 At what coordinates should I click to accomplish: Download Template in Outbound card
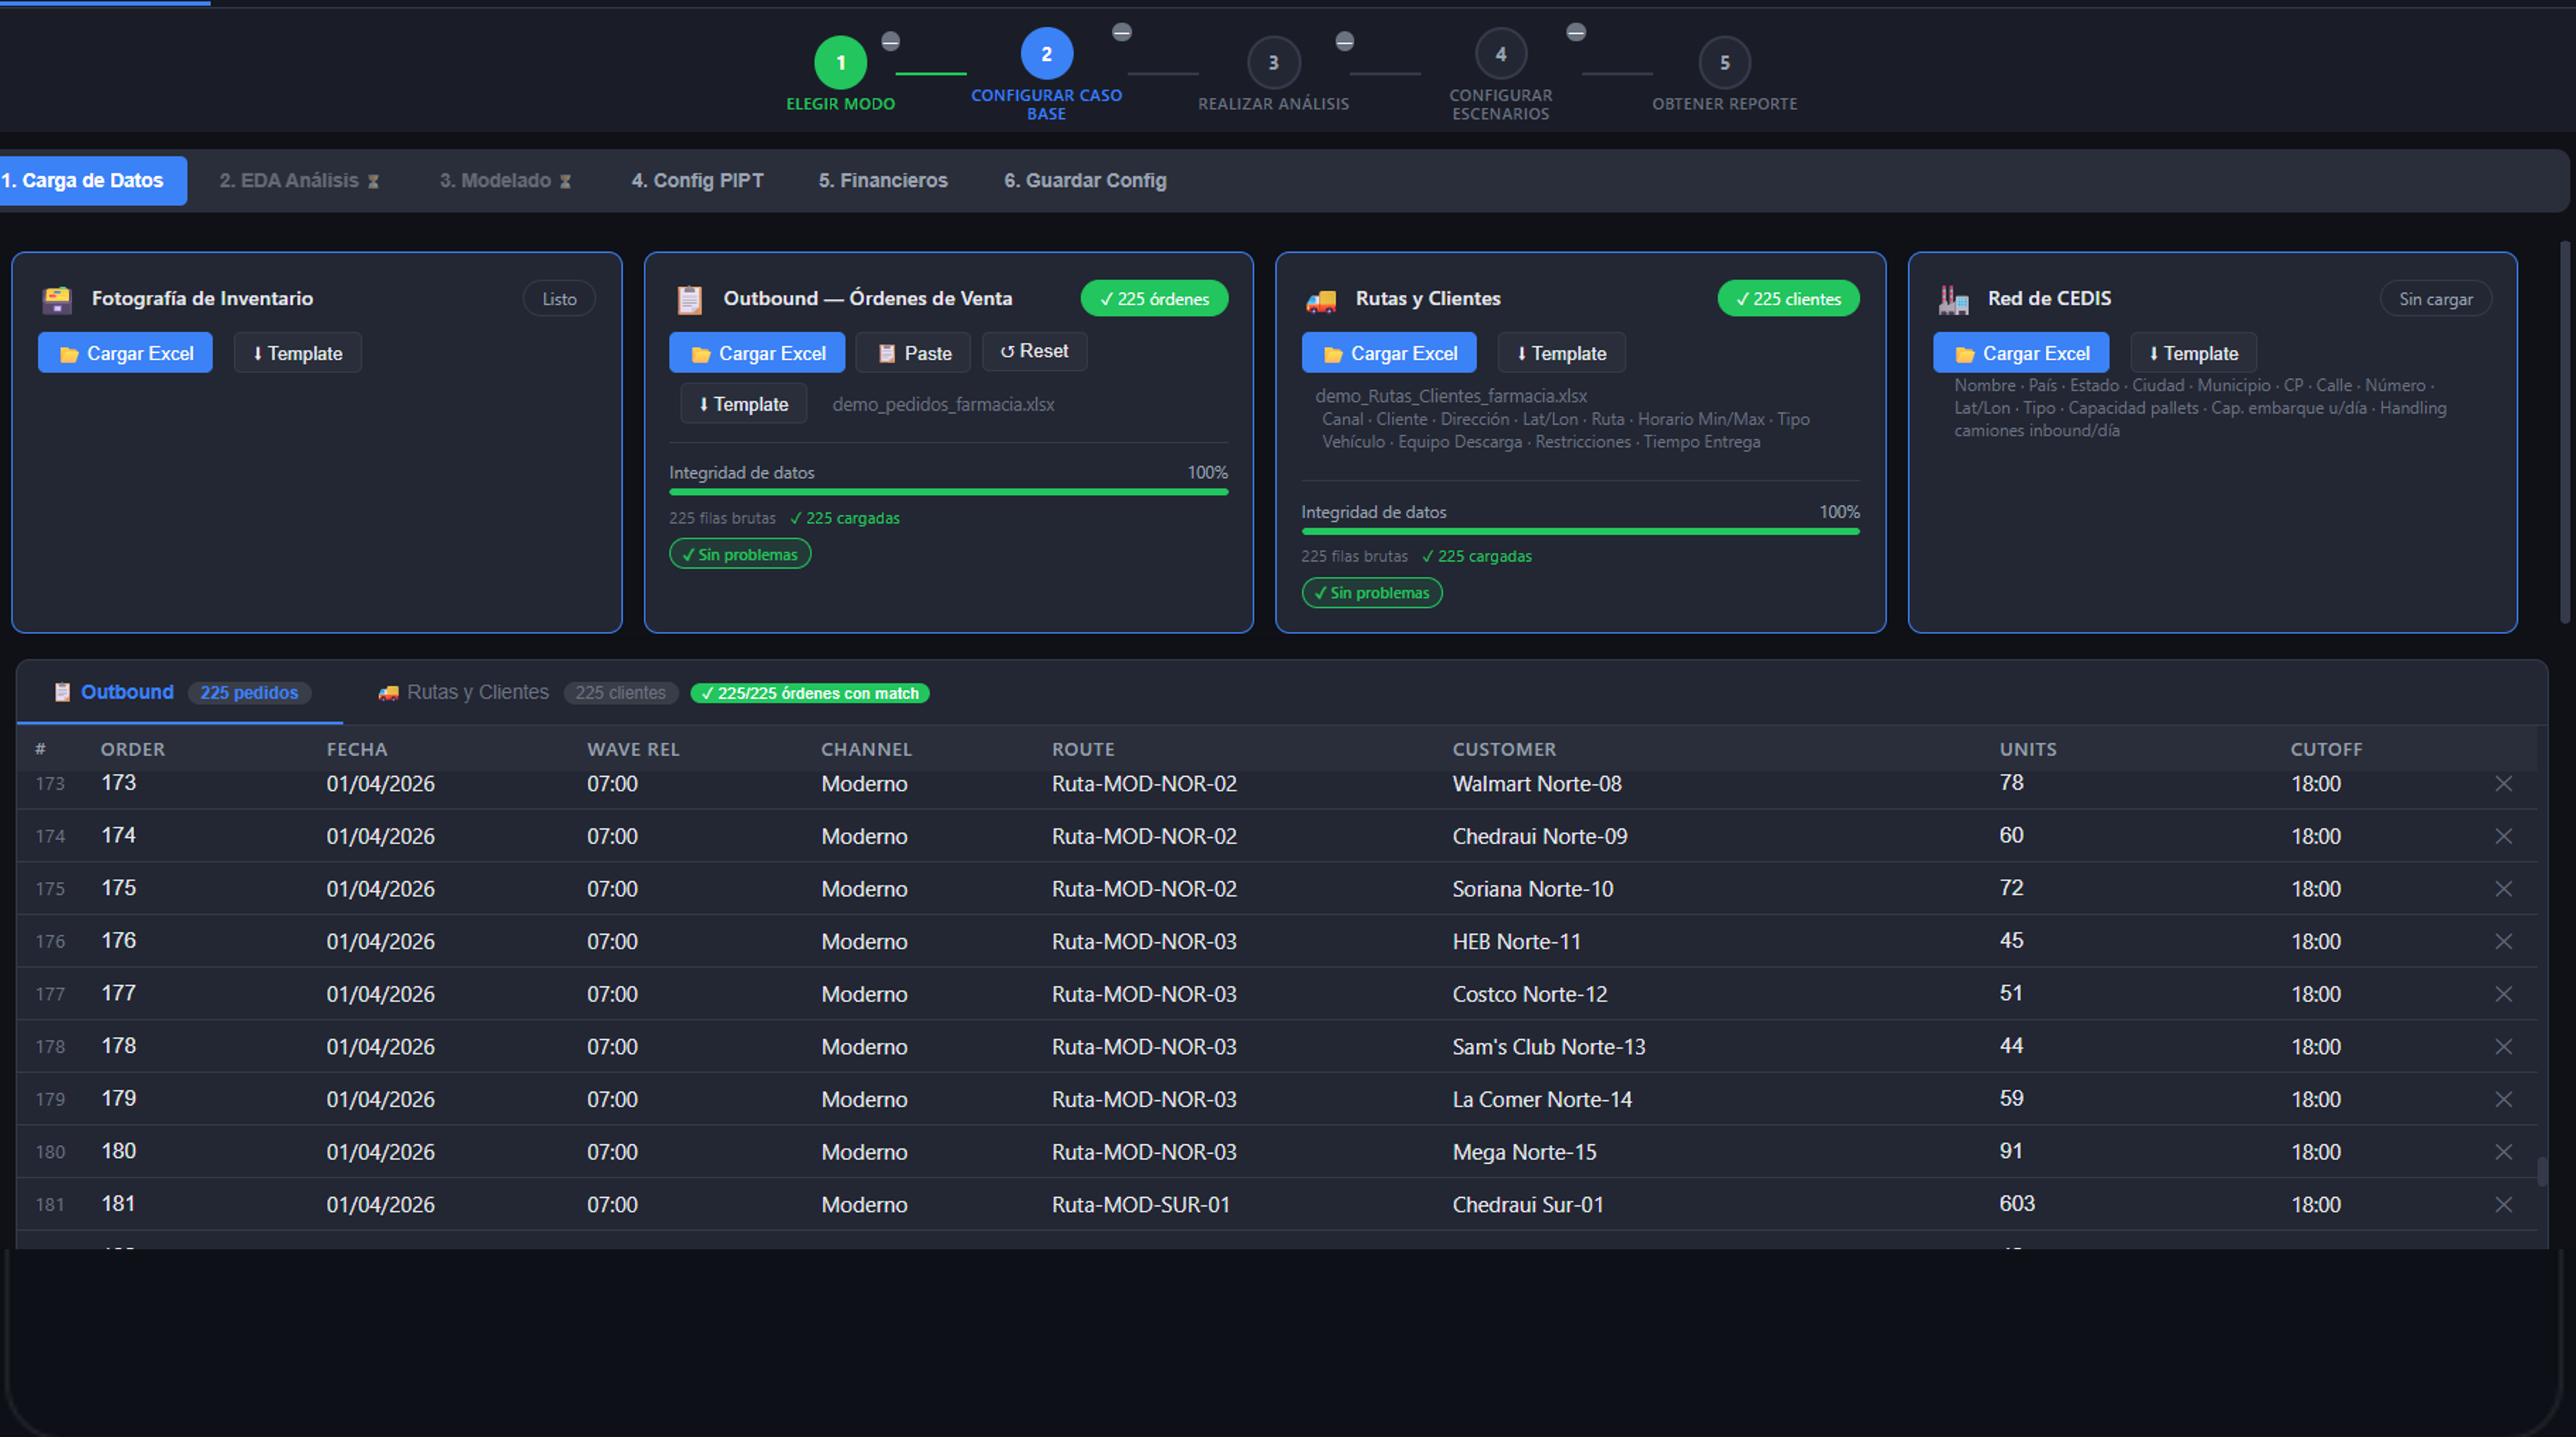point(743,404)
